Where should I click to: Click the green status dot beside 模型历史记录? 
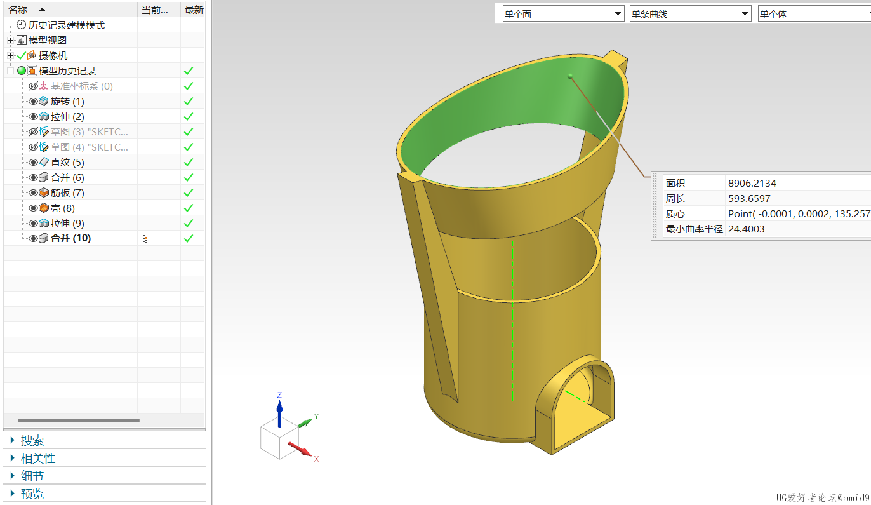point(22,71)
